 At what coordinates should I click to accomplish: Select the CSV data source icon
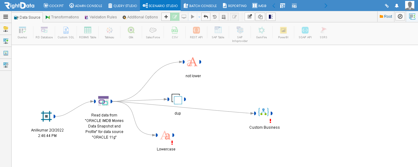click(175, 30)
